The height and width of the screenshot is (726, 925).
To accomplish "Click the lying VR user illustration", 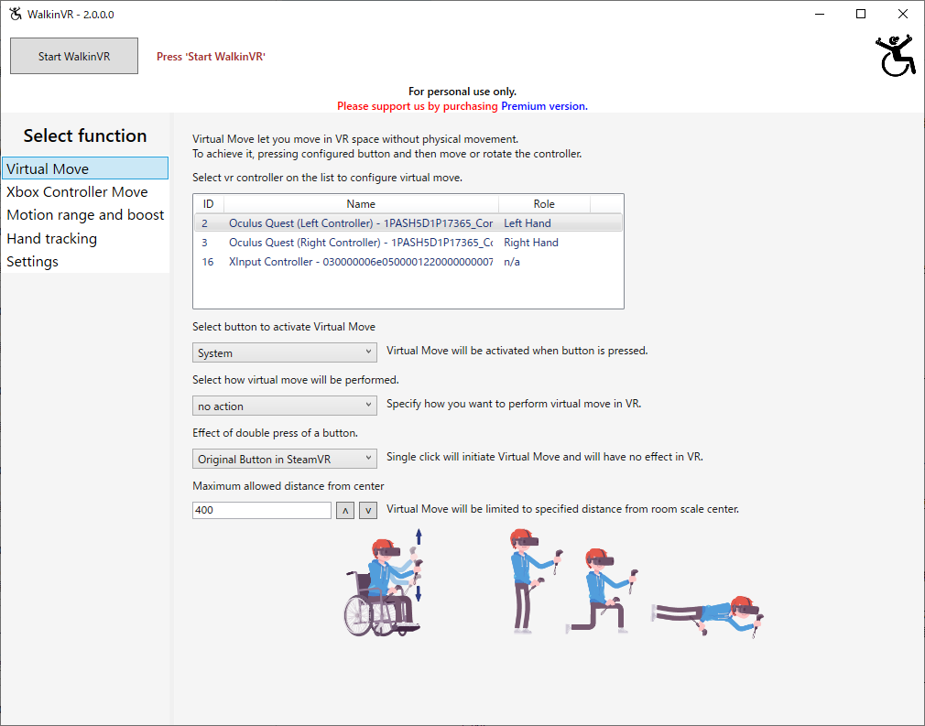I will [x=708, y=617].
